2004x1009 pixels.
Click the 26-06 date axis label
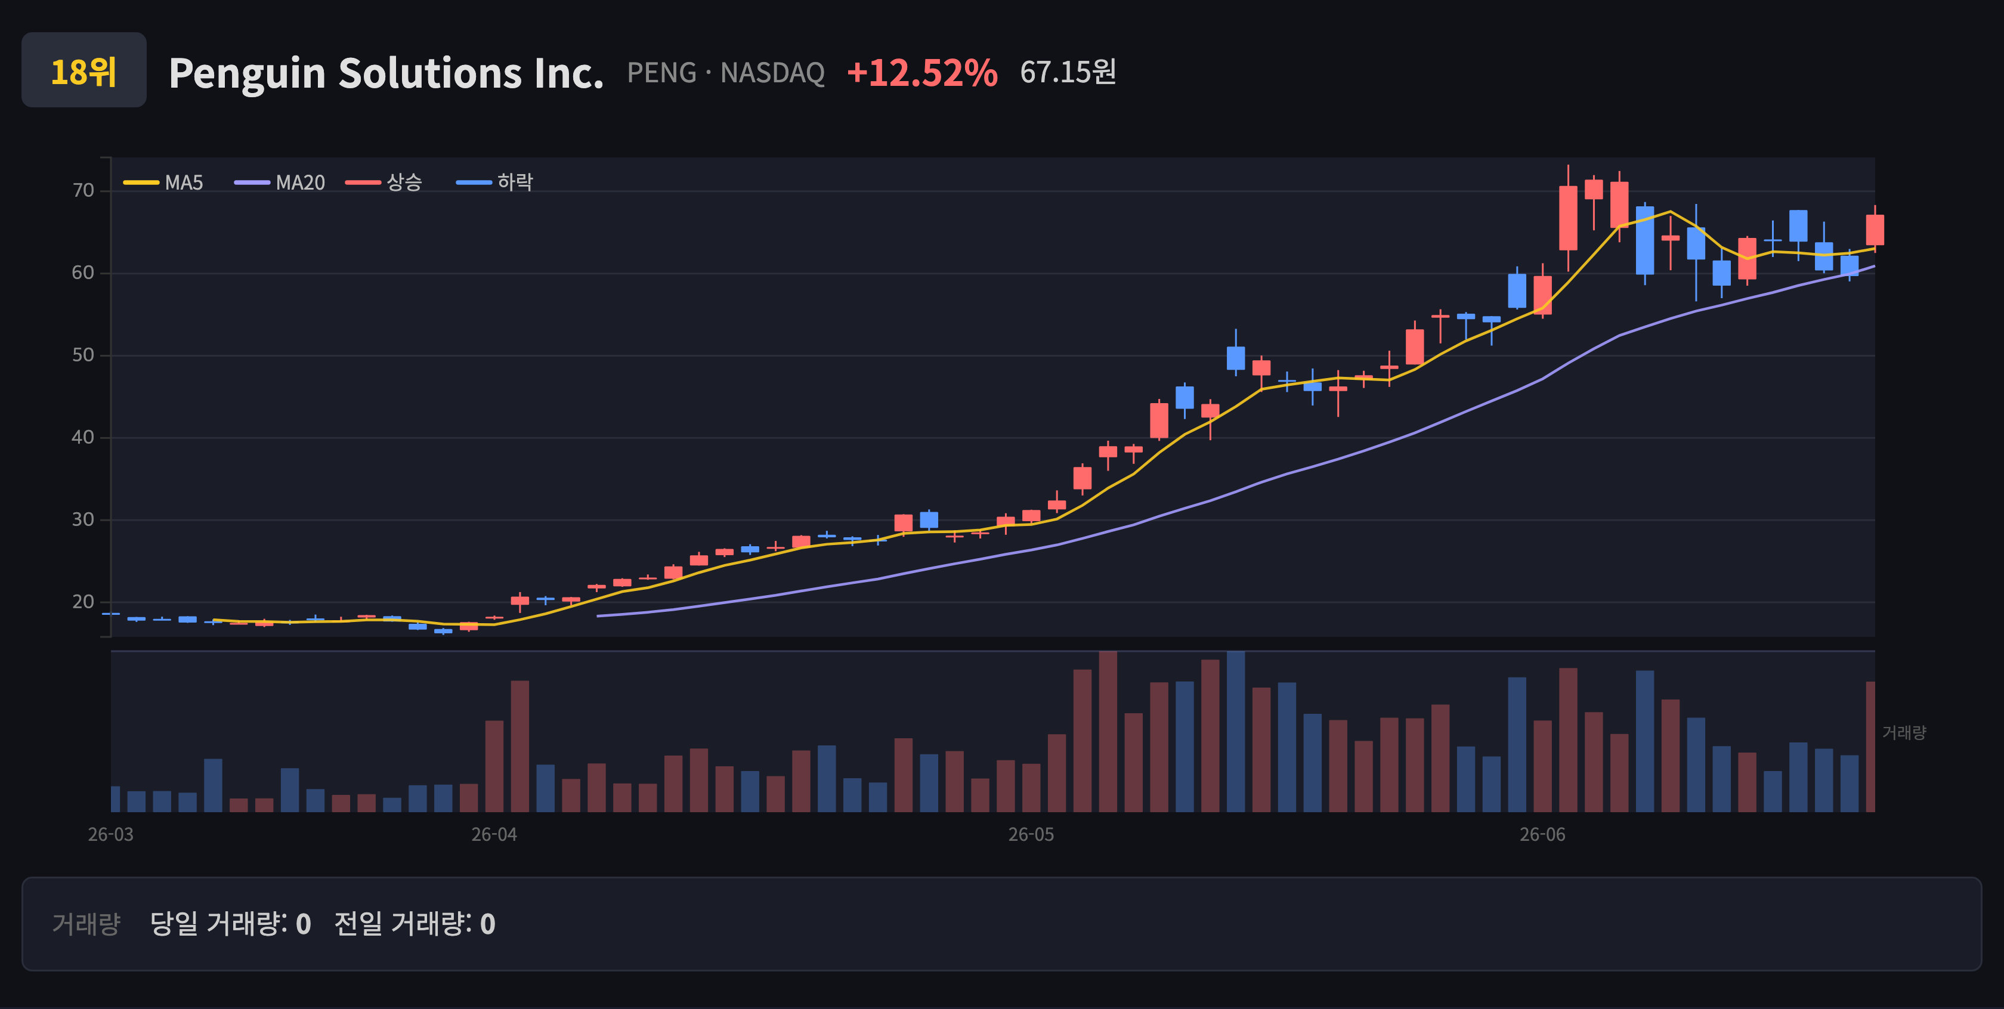1543,835
